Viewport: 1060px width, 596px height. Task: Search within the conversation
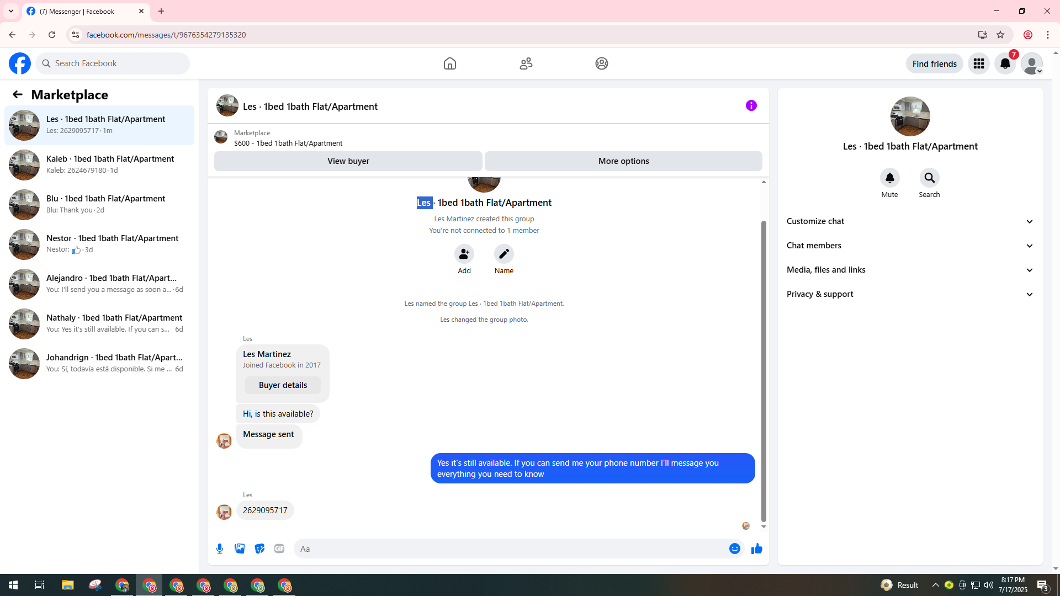click(x=929, y=178)
